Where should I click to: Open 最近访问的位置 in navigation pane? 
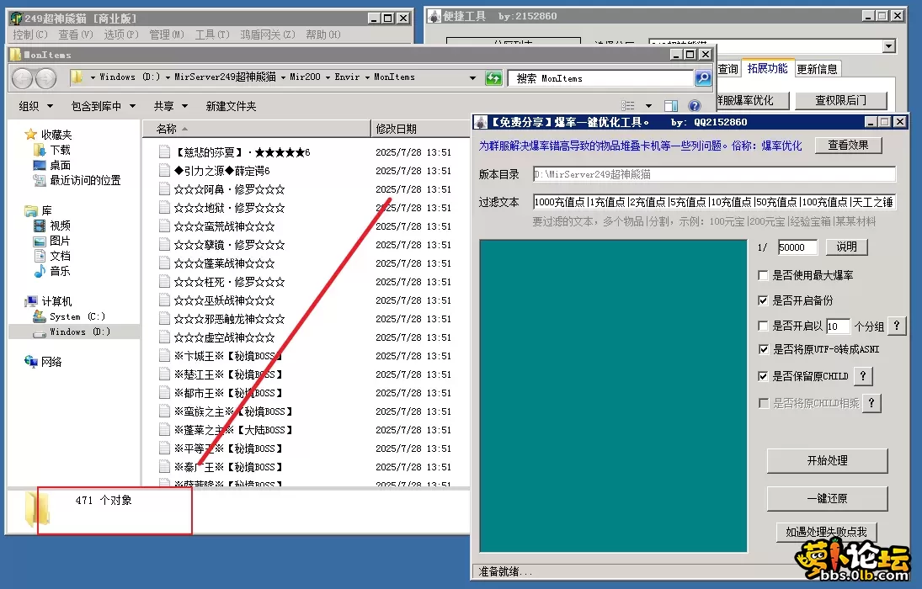pos(77,180)
